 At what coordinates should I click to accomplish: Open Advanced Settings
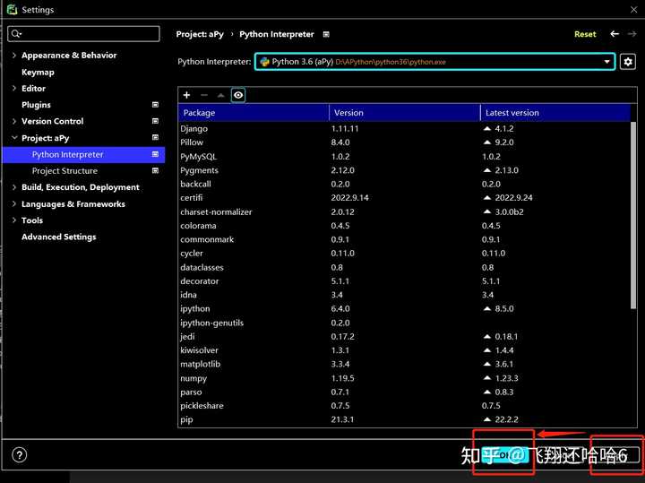point(59,237)
